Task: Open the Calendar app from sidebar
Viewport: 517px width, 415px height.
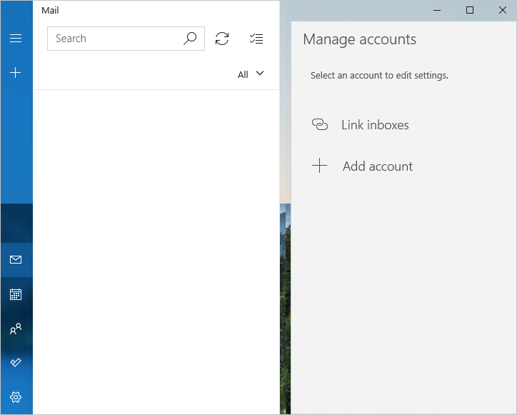Action: [16, 294]
